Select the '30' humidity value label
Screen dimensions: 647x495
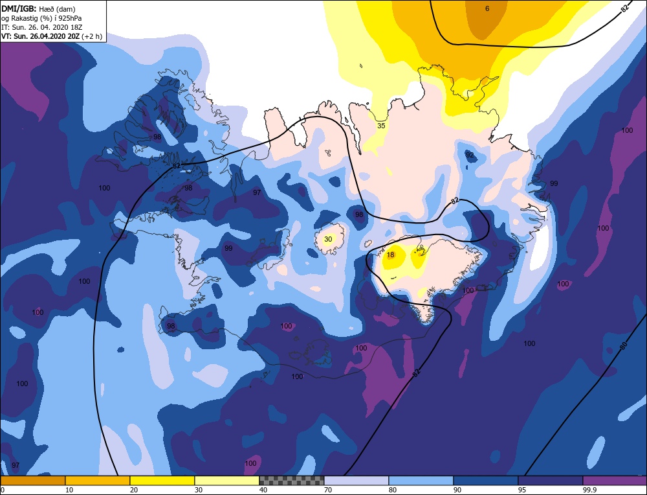coord(328,239)
